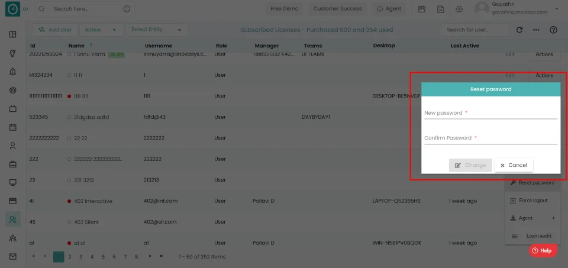Expand the Agent submenu in actions menu

(x=532, y=218)
